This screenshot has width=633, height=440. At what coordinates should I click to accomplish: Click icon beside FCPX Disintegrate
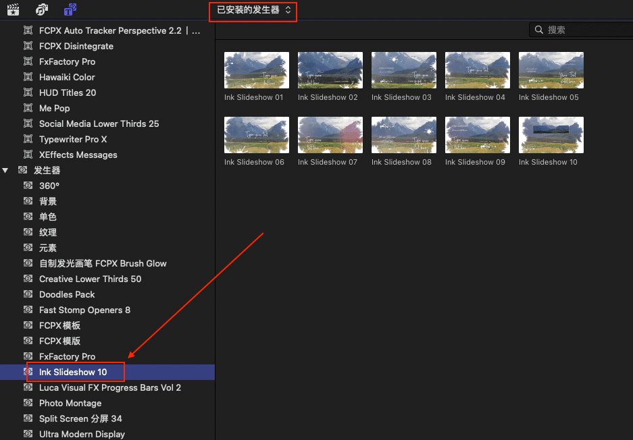[28, 46]
